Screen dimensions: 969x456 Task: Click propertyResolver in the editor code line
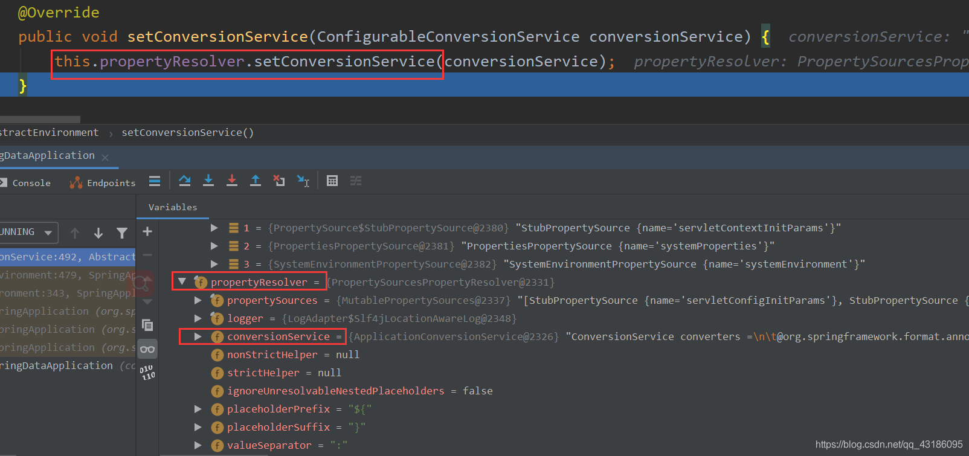[172, 62]
